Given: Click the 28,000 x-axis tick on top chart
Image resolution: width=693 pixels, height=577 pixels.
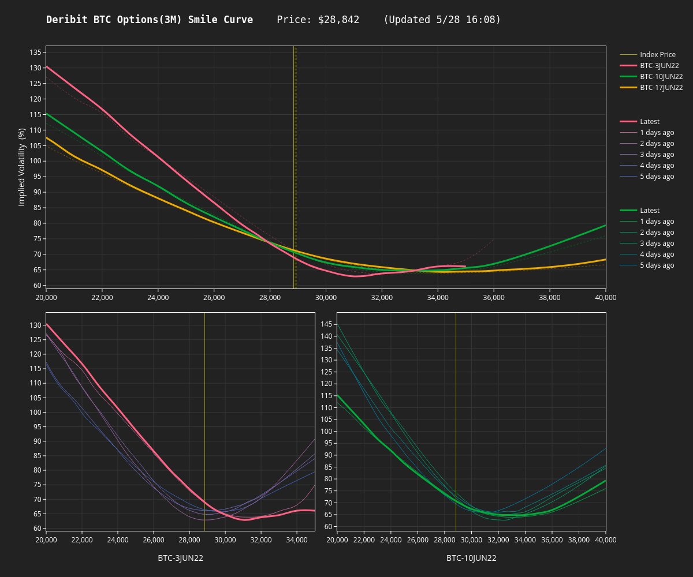Looking at the screenshot, I should pos(270,297).
